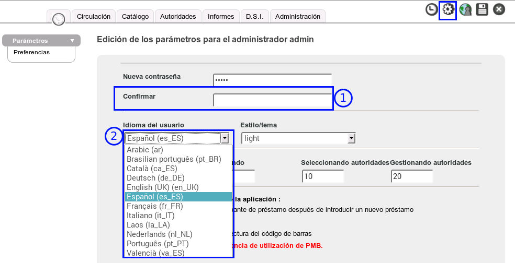Click the globe with user OPAC icon

tap(465, 9)
